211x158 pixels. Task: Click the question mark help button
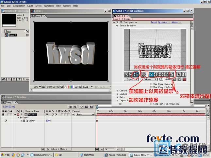161,79
